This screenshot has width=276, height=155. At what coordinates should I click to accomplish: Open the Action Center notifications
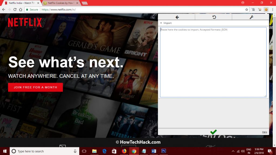270,151
